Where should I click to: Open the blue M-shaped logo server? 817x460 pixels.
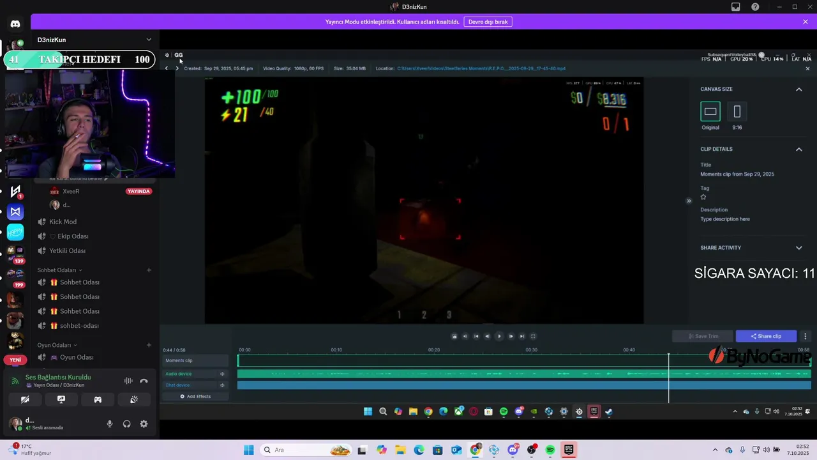(15, 211)
